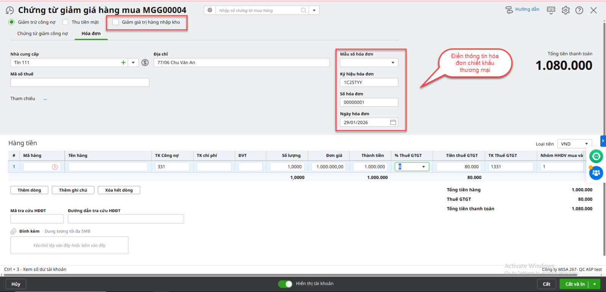Click the dollar icon next to supplier
The image size is (606, 292).
click(x=145, y=62)
